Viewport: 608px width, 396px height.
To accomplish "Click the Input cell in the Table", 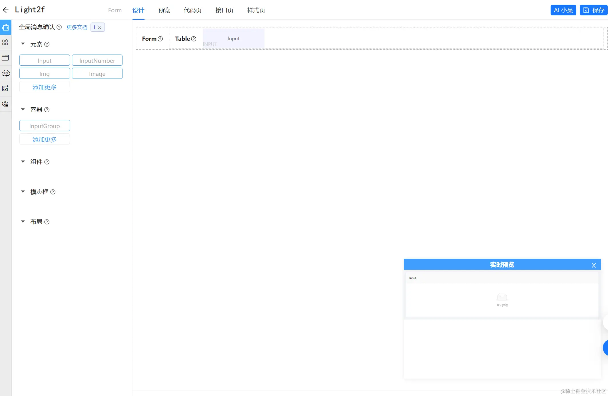I will [x=233, y=39].
